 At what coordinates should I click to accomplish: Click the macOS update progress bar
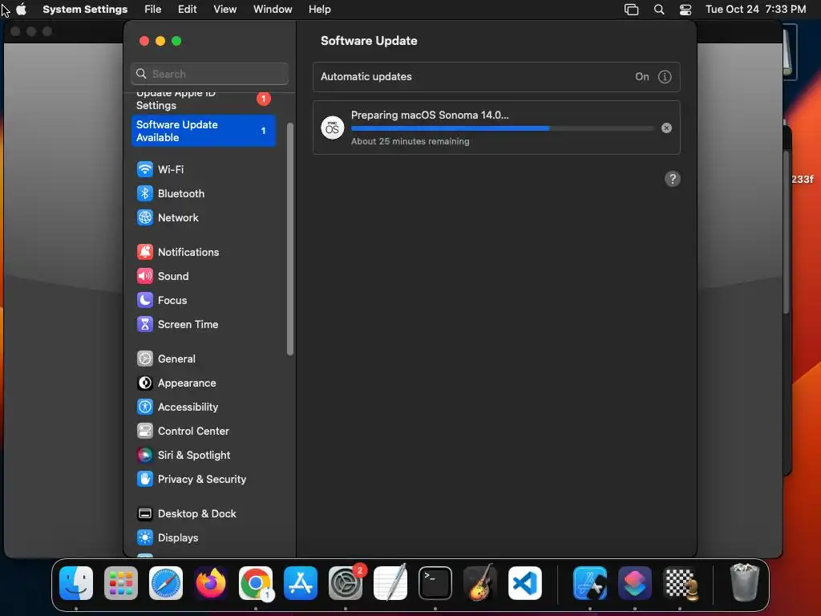click(x=503, y=128)
